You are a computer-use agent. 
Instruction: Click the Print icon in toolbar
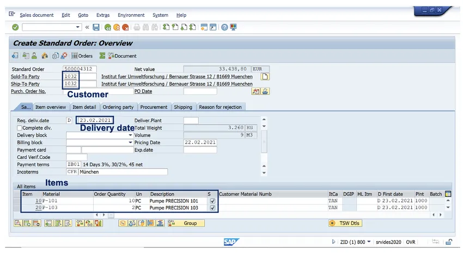(137, 27)
